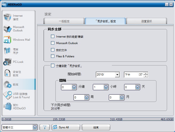Select the Microsoft Outlook sidebar icon
This screenshot has height=132, width=175.
[x=7, y=29]
